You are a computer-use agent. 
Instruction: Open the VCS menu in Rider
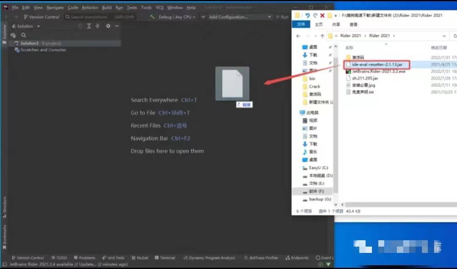[x=160, y=8]
